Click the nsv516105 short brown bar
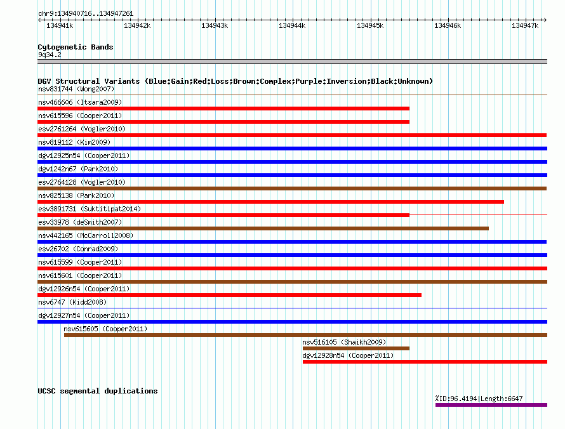The width and height of the screenshot is (565, 429). pyautogui.click(x=356, y=348)
